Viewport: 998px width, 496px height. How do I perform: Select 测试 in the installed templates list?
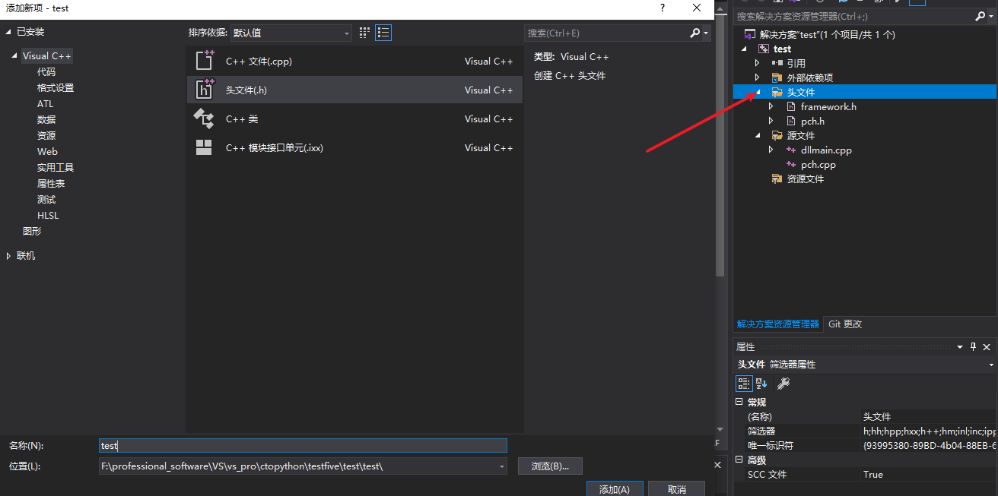(47, 199)
